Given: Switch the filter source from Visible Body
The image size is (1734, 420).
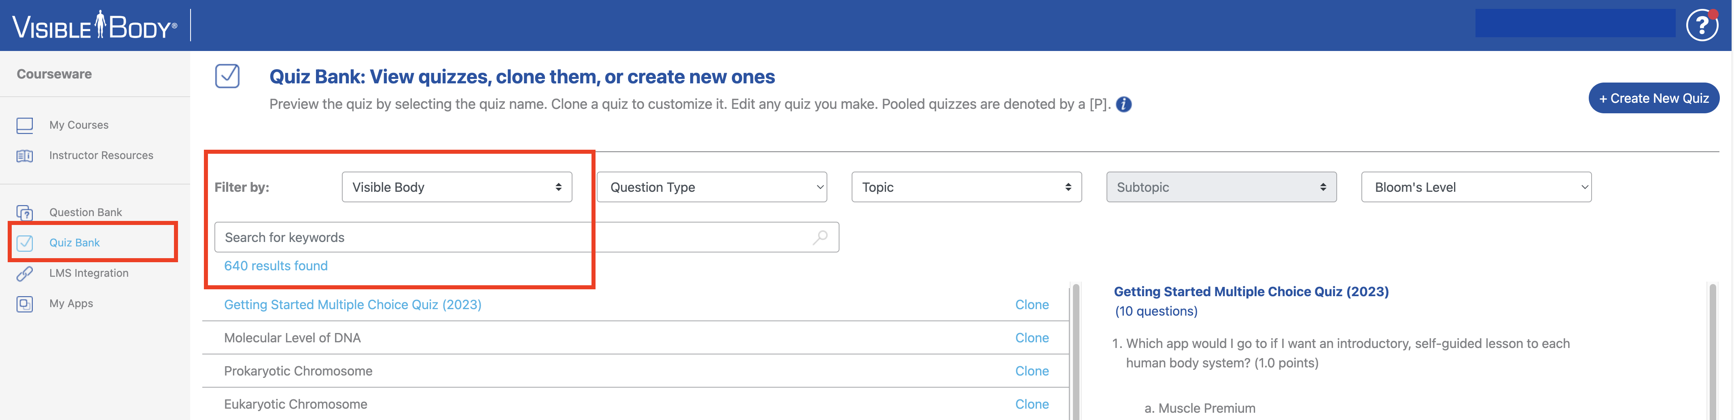Looking at the screenshot, I should pyautogui.click(x=457, y=187).
